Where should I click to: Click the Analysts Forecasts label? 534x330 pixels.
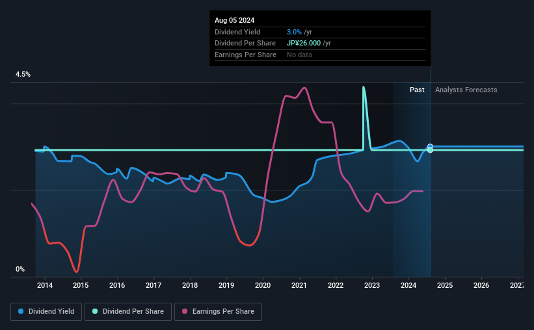pyautogui.click(x=466, y=90)
